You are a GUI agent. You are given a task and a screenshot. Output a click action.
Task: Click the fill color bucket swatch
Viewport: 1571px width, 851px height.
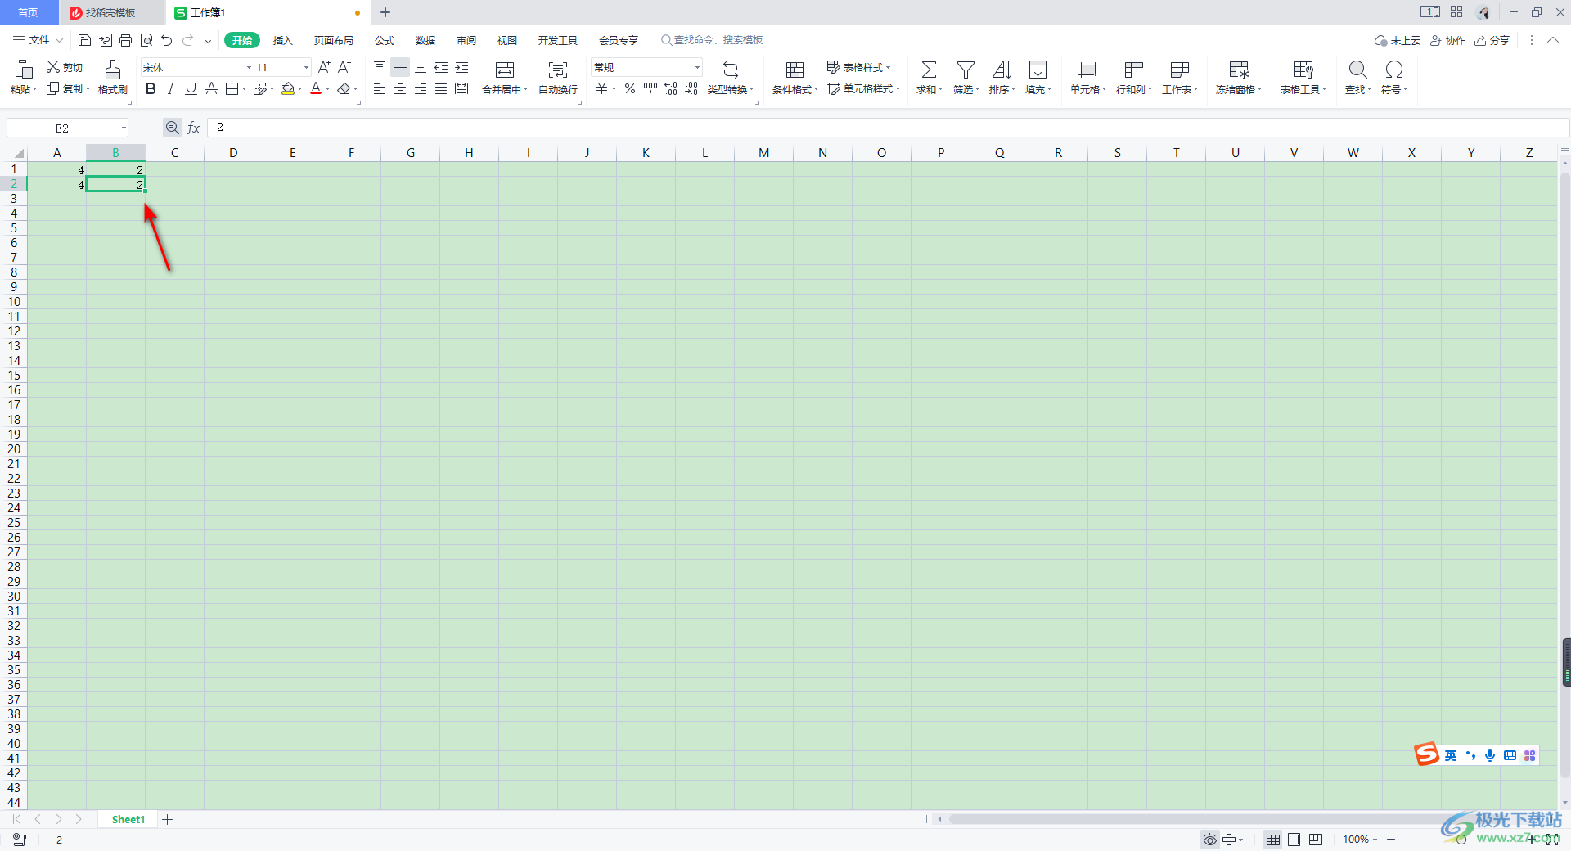coord(287,88)
